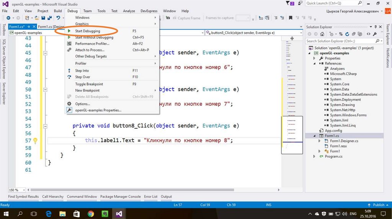392x219 pixels.
Task: Select Toggle Breakpoint menu entry
Action: pos(89,84)
